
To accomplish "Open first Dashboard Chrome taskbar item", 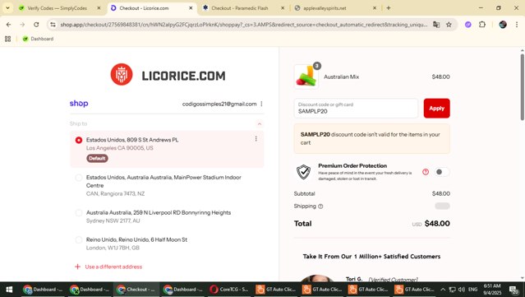I will tap(43, 290).
